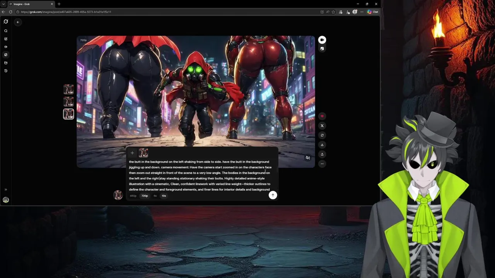
Task: Open split screen icon in address bar
Action: pos(322,12)
